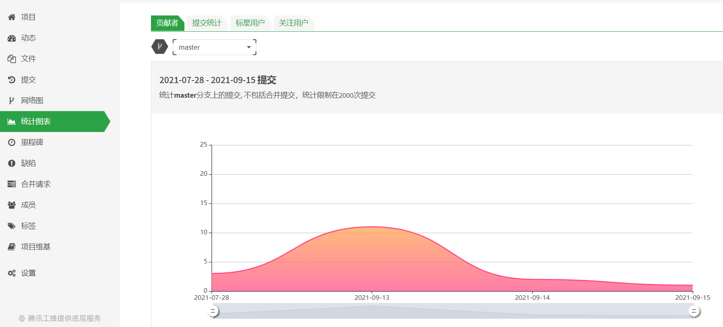Click the dashboard icon beside 动态
Viewport: 723px width, 327px height.
click(x=12, y=38)
